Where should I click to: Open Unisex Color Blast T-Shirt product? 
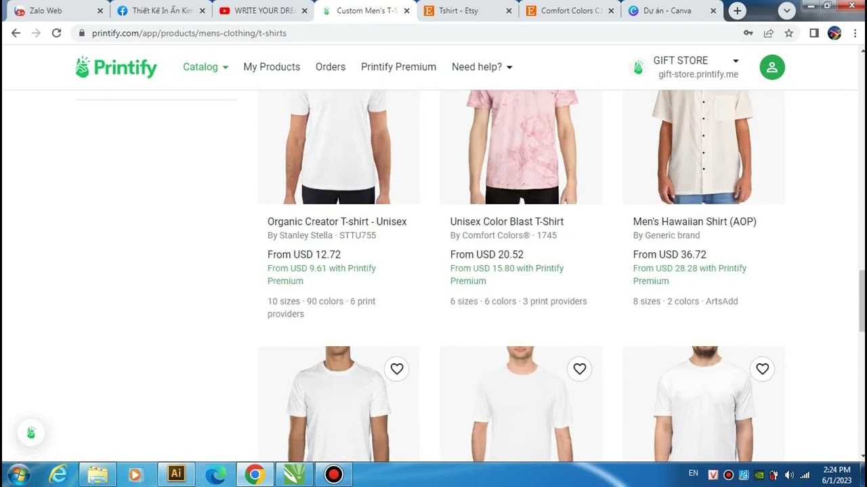tap(507, 221)
